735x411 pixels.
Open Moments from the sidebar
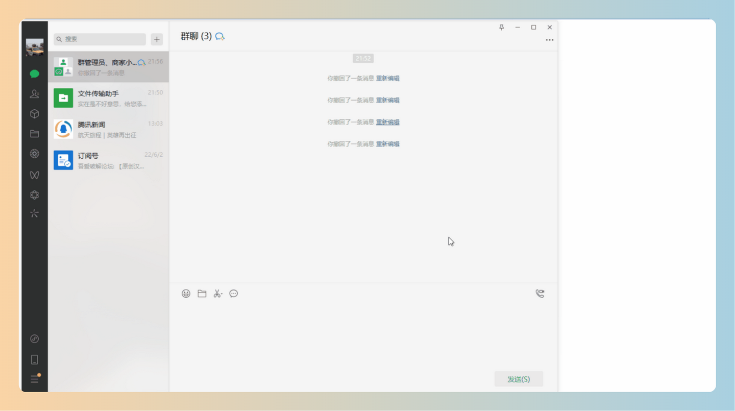tap(34, 154)
